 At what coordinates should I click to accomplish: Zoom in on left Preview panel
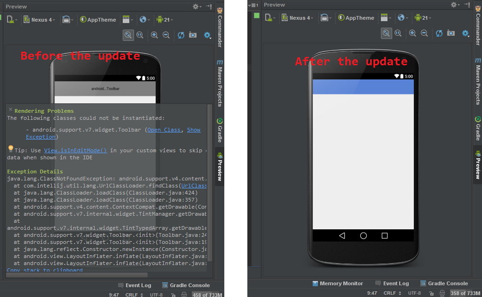point(154,35)
